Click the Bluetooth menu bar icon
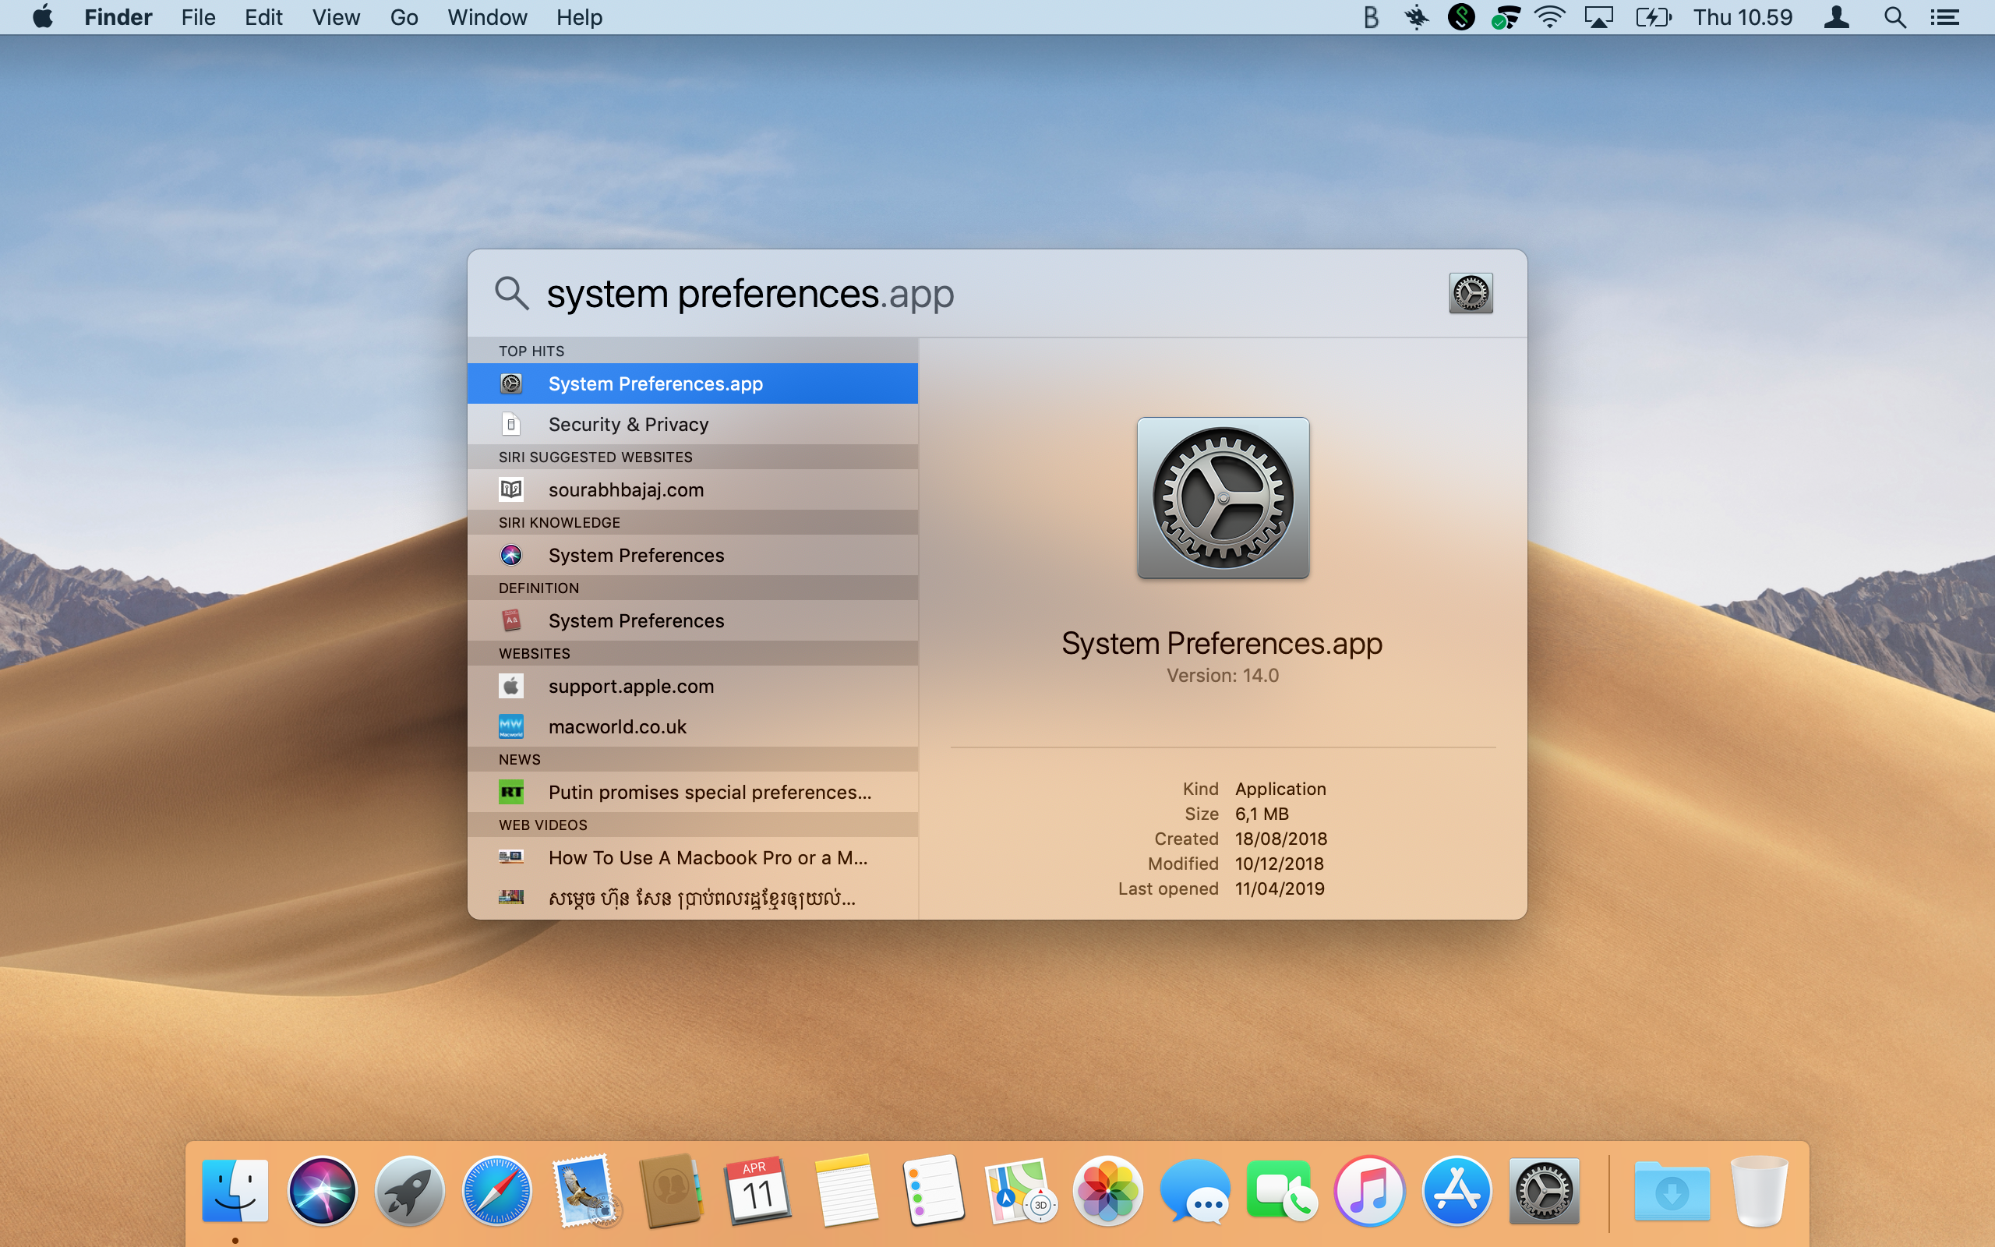The height and width of the screenshot is (1247, 1995). click(x=1371, y=17)
